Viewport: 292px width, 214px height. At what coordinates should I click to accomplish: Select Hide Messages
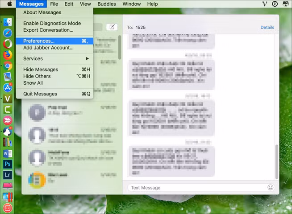pyautogui.click(x=54, y=70)
